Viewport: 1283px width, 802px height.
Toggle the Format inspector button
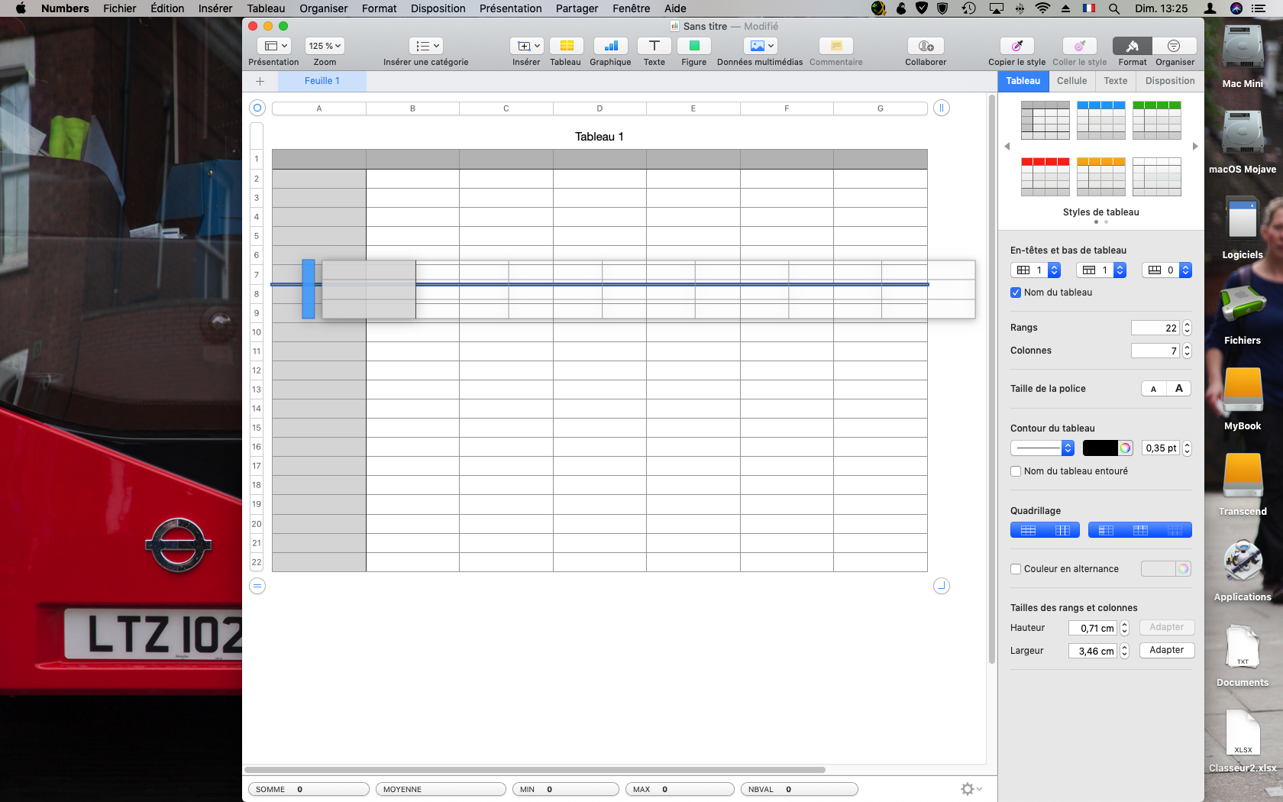pyautogui.click(x=1133, y=46)
